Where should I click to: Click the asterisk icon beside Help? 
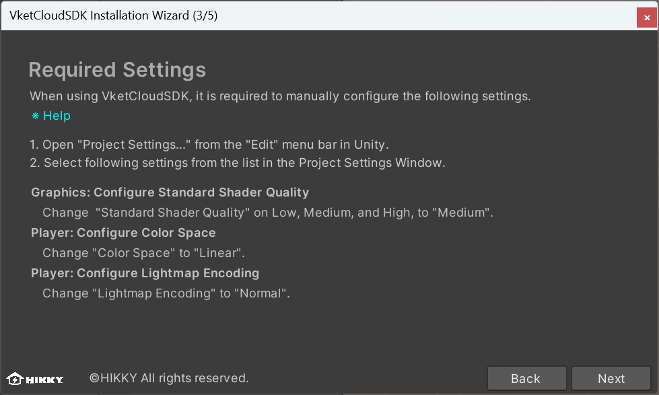pyautogui.click(x=35, y=116)
